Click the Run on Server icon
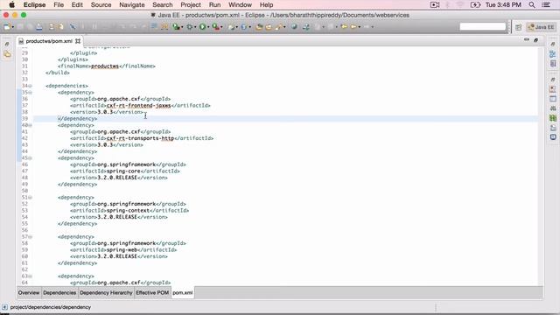This screenshot has height=315, width=560. pyautogui.click(x=177, y=27)
